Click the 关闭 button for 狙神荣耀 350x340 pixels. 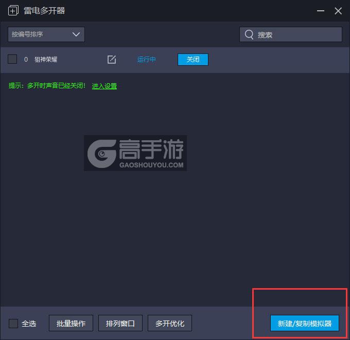[x=193, y=60]
